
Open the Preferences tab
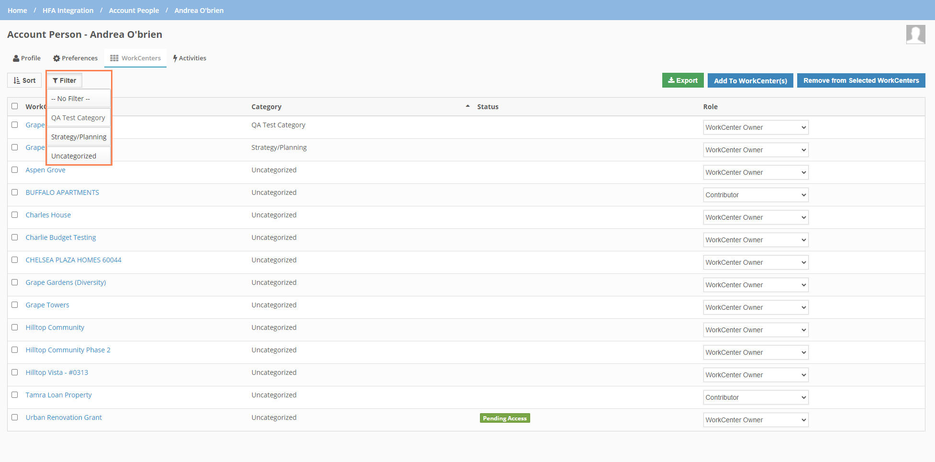click(75, 58)
